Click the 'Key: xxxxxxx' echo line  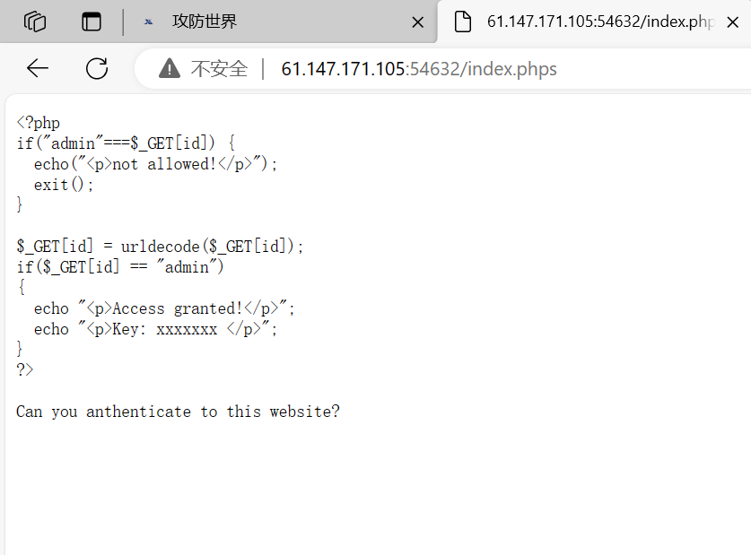[x=155, y=329]
